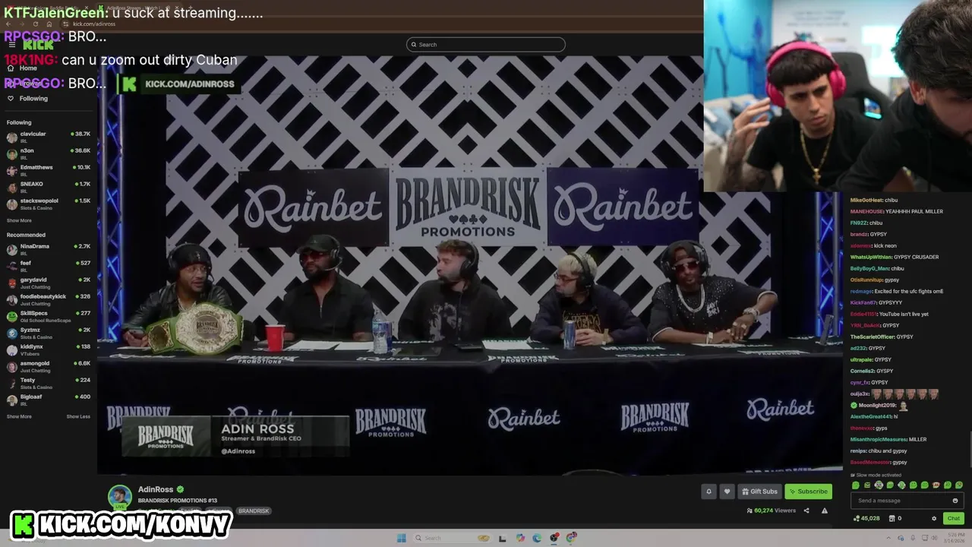
Task: Click the BRANDRISK stream tag
Action: (x=254, y=511)
